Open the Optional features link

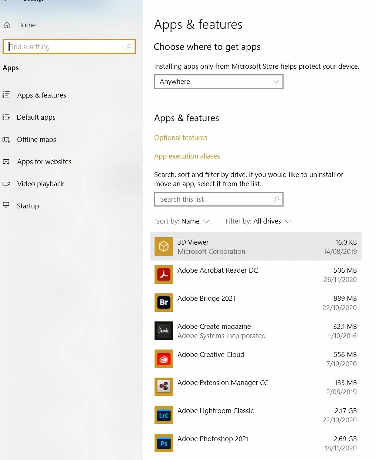180,137
